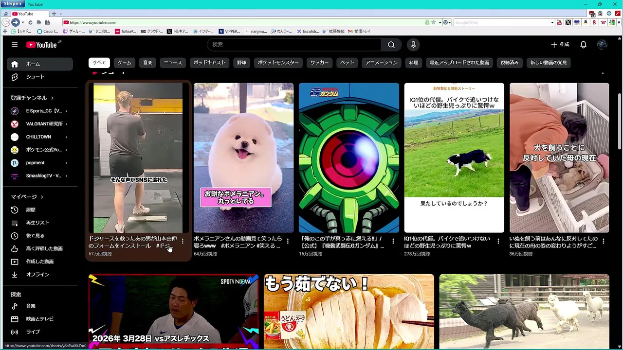Image resolution: width=623 pixels, height=350 pixels.
Task: Open ライブ in the sidebar
Action: (x=40, y=332)
